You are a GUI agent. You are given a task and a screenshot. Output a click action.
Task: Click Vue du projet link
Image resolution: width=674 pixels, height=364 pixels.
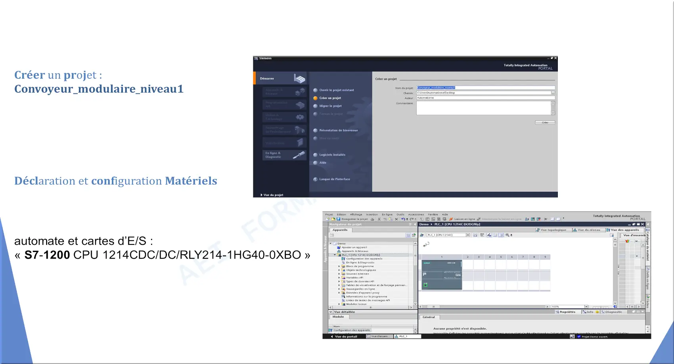272,195
